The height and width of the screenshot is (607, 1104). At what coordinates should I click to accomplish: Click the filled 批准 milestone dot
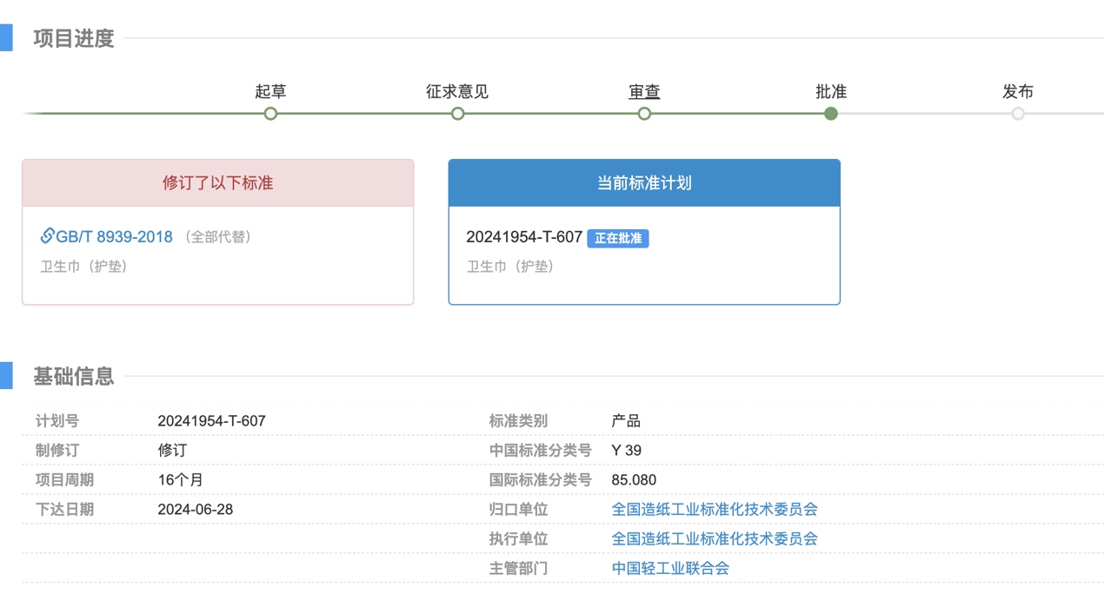831,113
